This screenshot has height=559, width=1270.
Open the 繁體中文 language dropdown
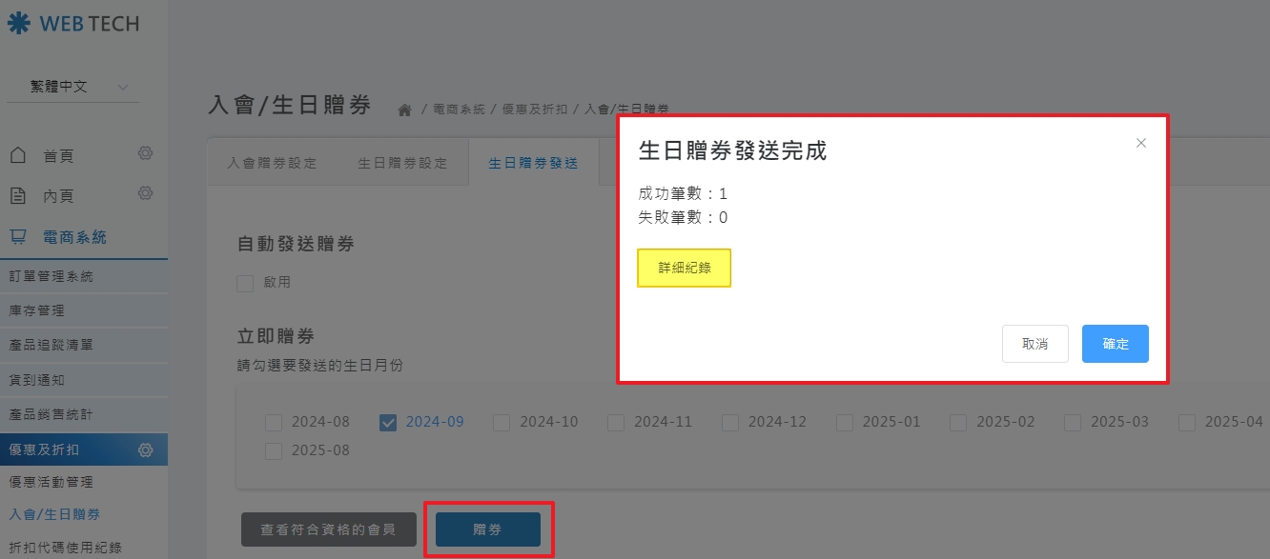click(x=72, y=87)
